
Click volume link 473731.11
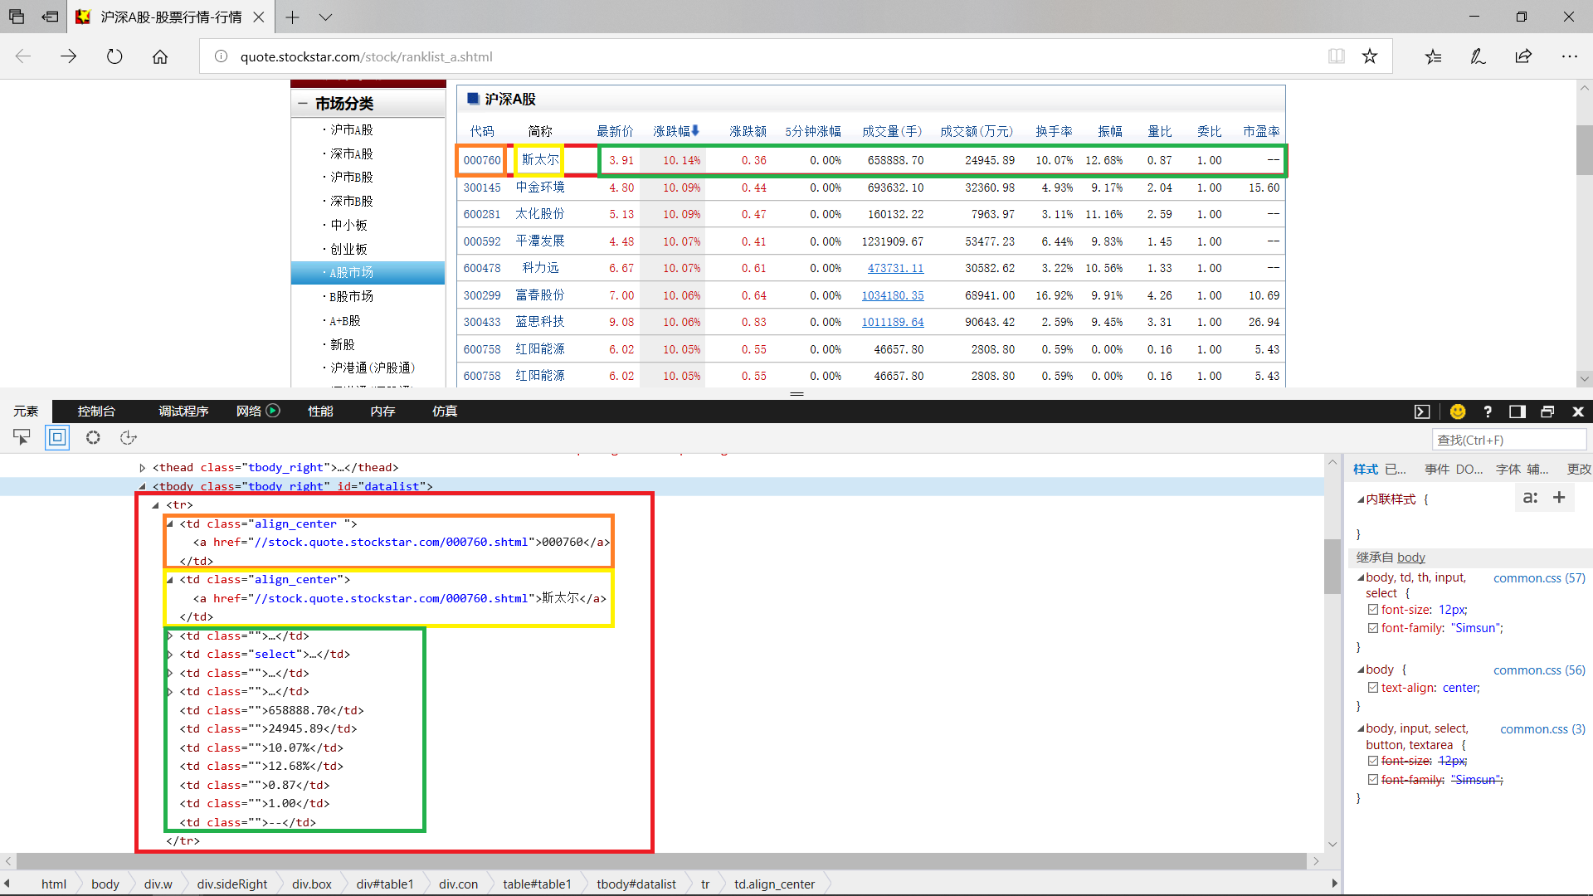895,268
